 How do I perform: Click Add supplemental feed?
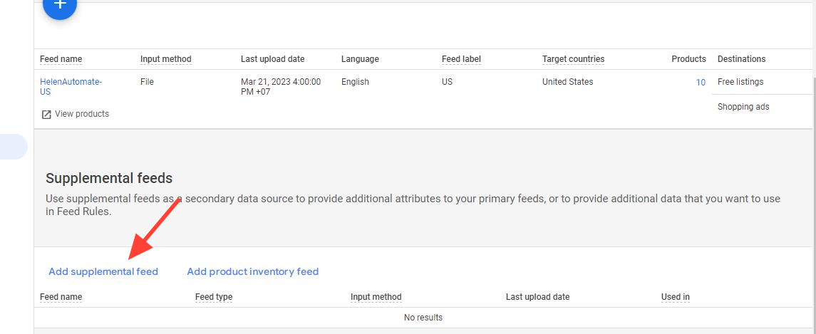(103, 271)
